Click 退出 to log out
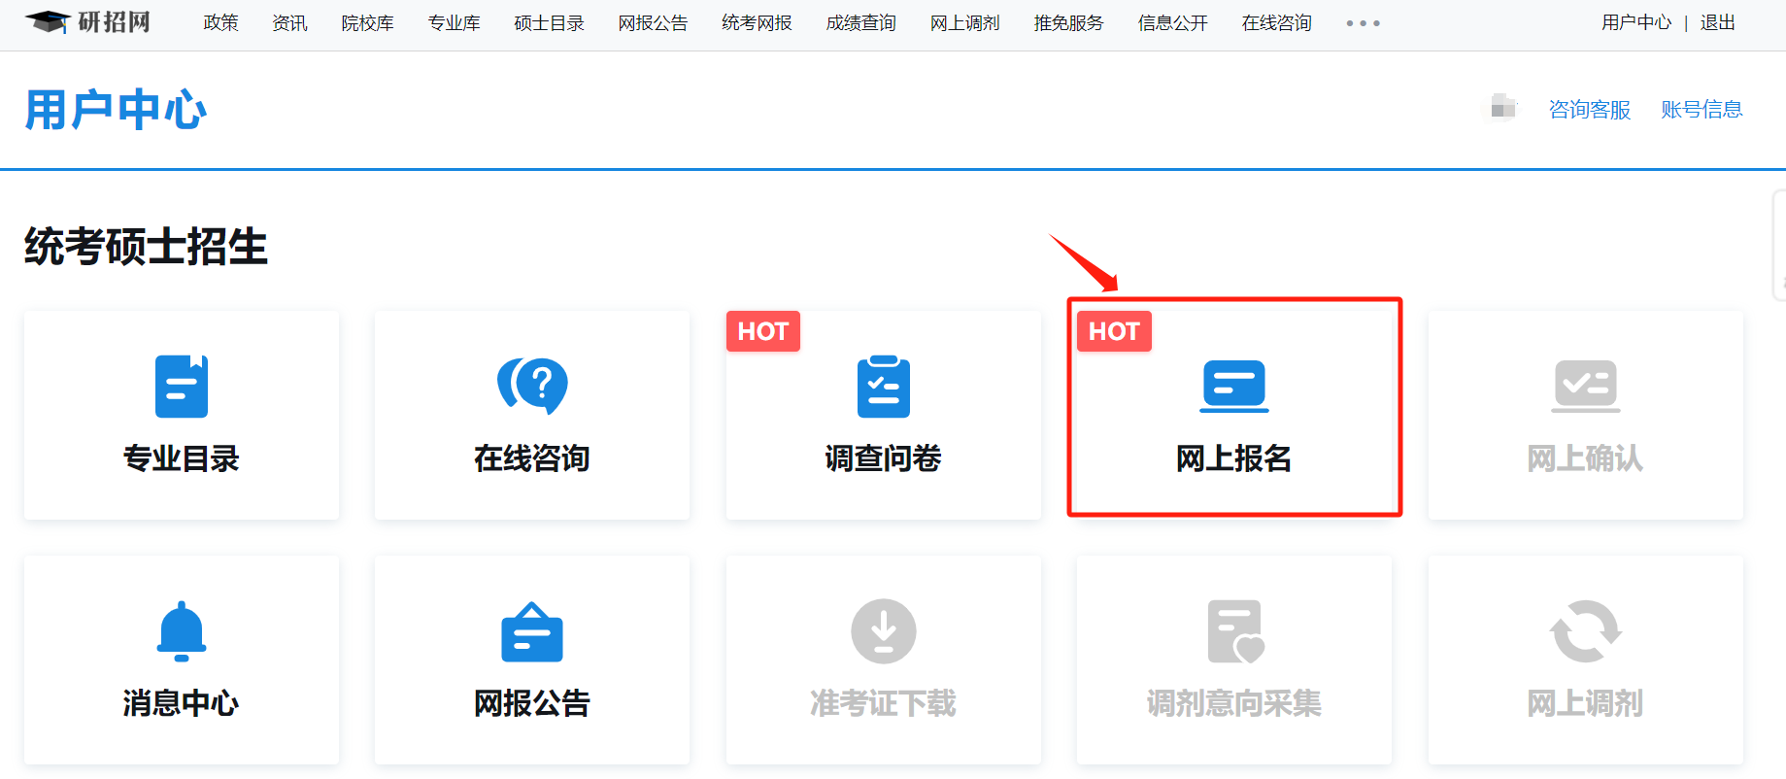 pyautogui.click(x=1717, y=22)
